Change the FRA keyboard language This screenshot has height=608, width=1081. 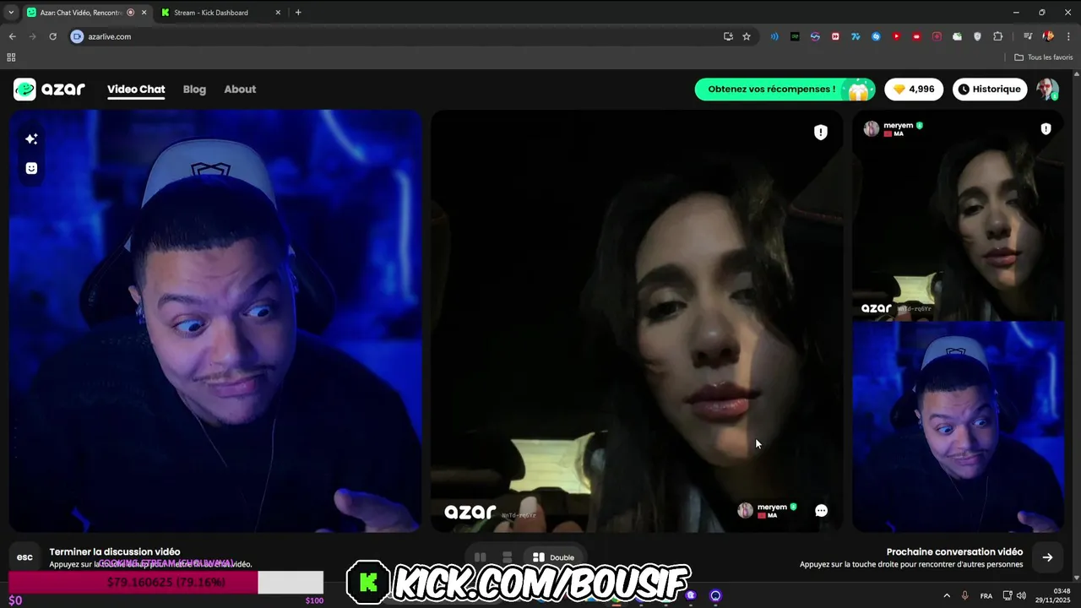(x=986, y=596)
